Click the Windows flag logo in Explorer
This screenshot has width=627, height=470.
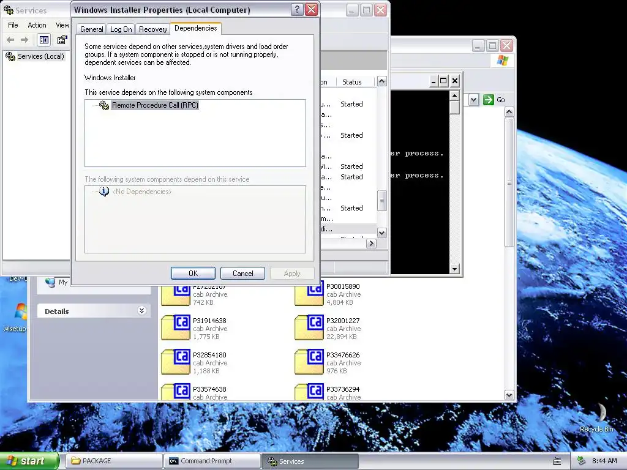(x=503, y=61)
